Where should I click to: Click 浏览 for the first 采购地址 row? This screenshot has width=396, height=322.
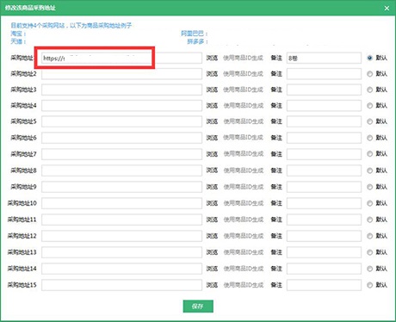[212, 58]
